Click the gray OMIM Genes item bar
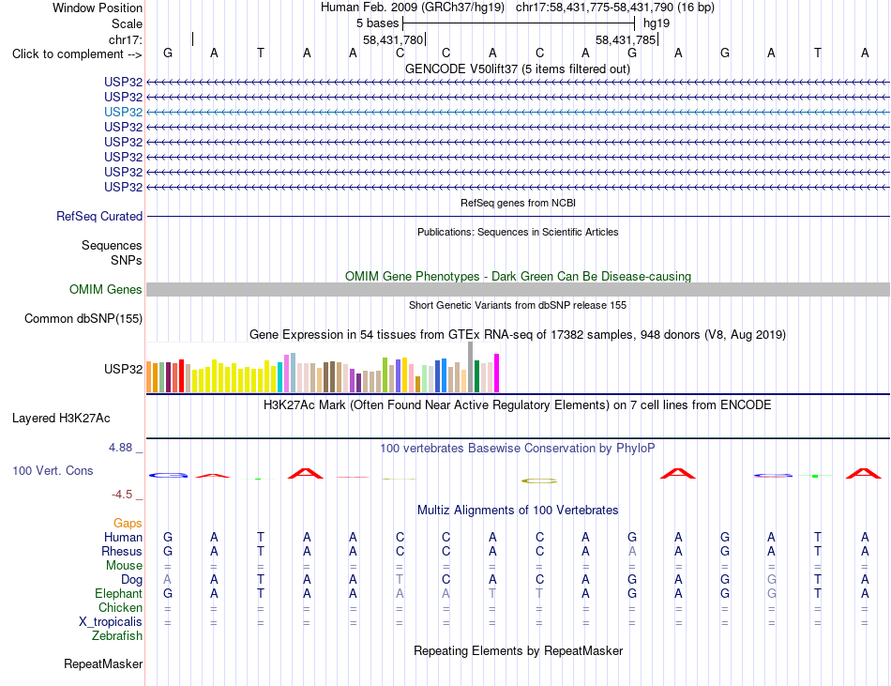 point(518,289)
